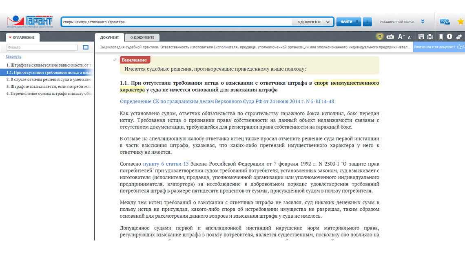This screenshot has width=465, height=260.
Task: Click 'Полезен ли этот документ?' text
Action: [434, 47]
